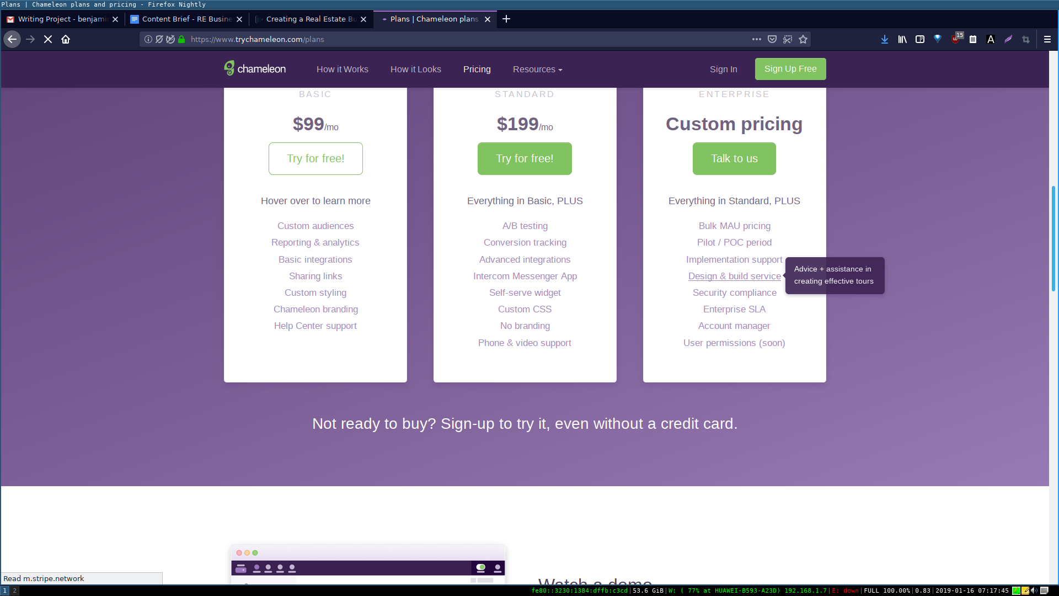
Task: Go back with the browser back arrow
Action: click(x=12, y=39)
